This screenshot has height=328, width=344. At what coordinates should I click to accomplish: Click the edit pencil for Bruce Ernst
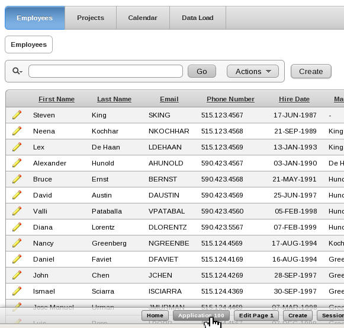[17, 179]
